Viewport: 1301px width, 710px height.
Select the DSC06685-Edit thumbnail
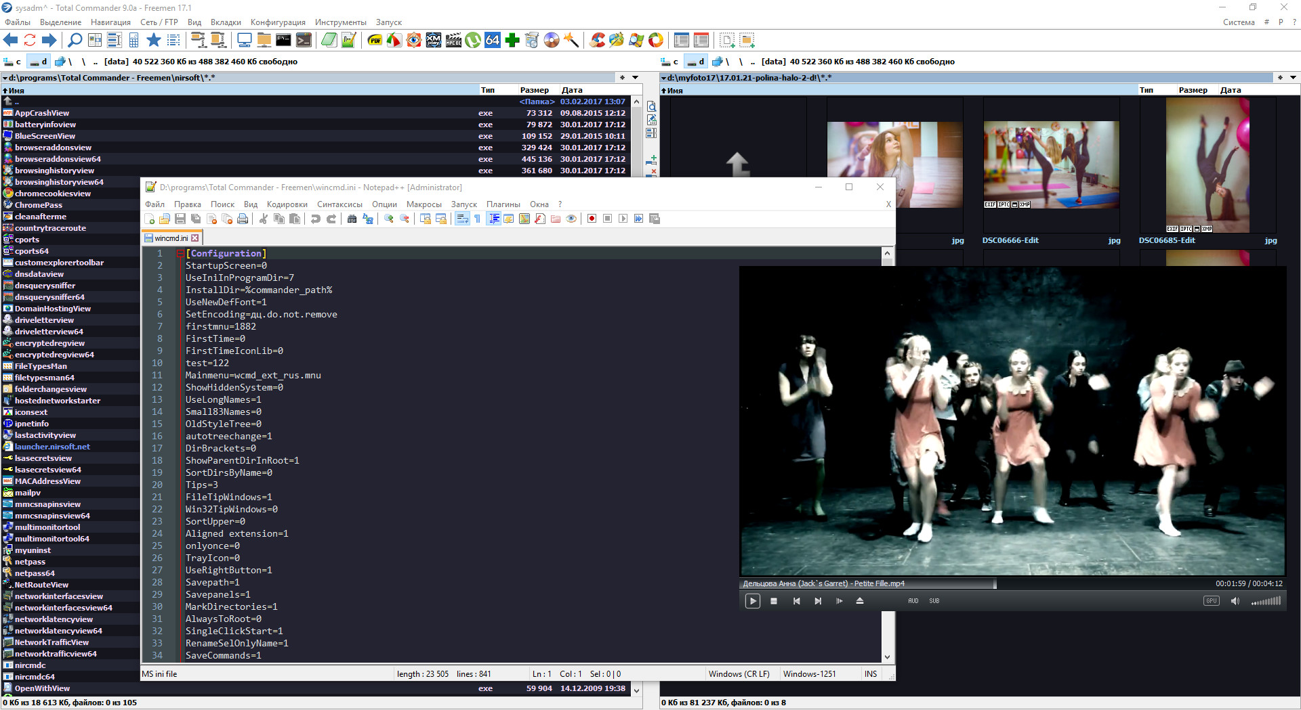click(x=1207, y=164)
